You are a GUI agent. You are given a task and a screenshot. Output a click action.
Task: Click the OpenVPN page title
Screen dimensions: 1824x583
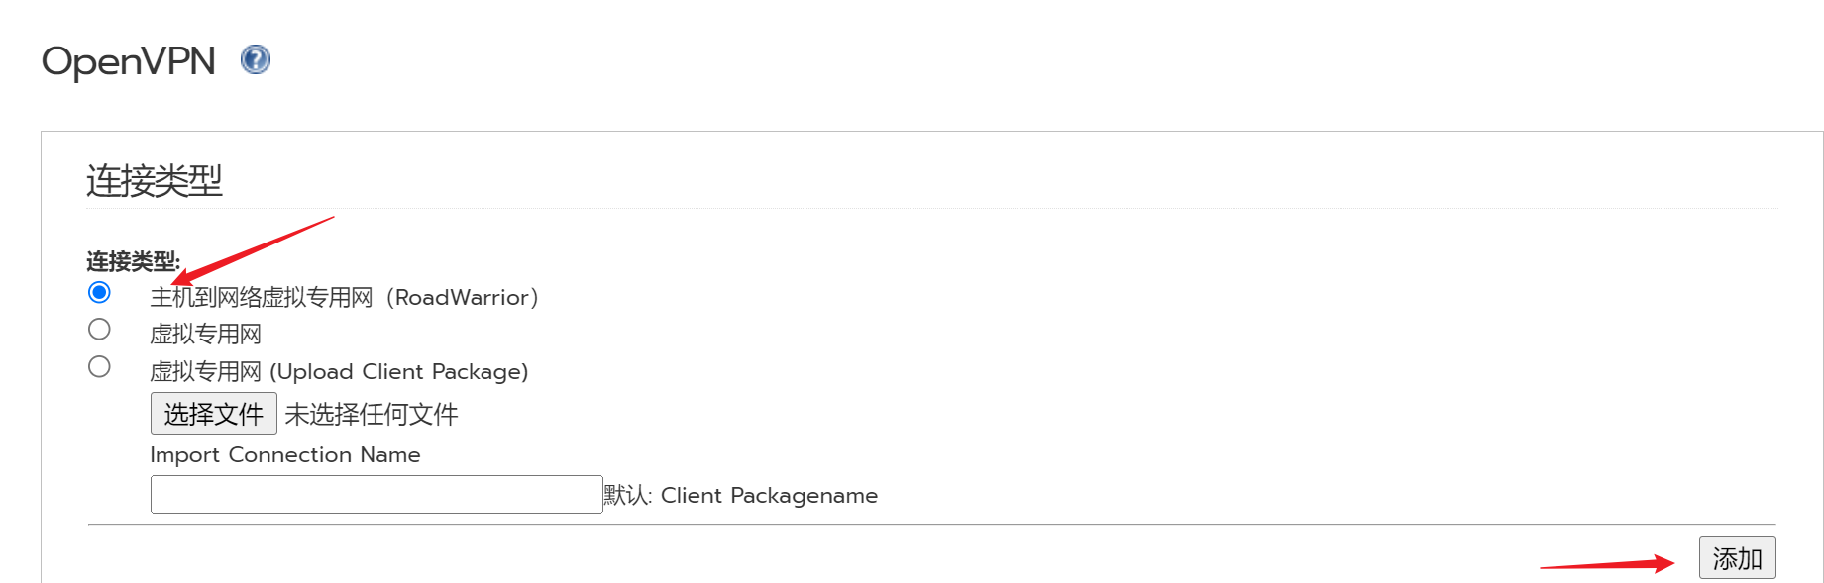coord(129,61)
